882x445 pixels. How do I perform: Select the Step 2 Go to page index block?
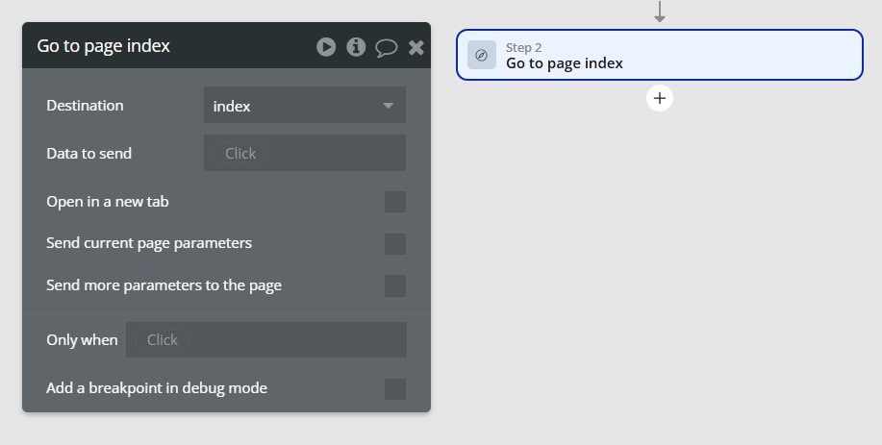coord(659,55)
